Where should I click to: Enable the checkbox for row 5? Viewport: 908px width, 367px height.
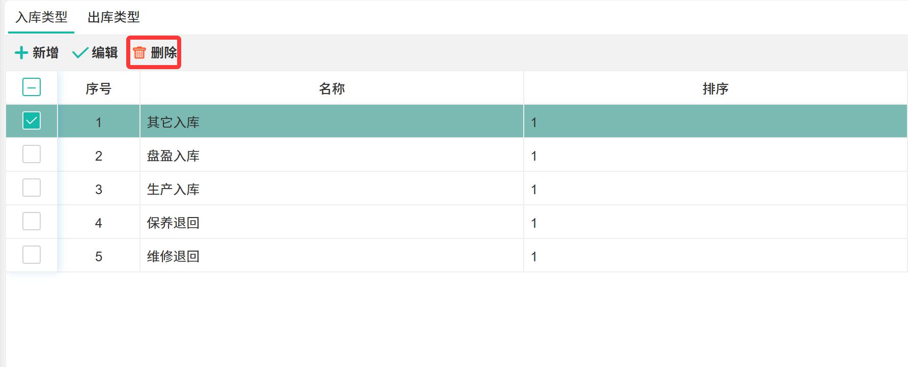[x=32, y=255]
